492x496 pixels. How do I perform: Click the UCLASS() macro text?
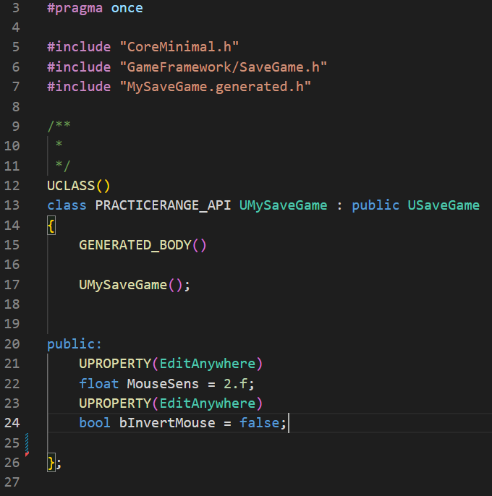[79, 186]
